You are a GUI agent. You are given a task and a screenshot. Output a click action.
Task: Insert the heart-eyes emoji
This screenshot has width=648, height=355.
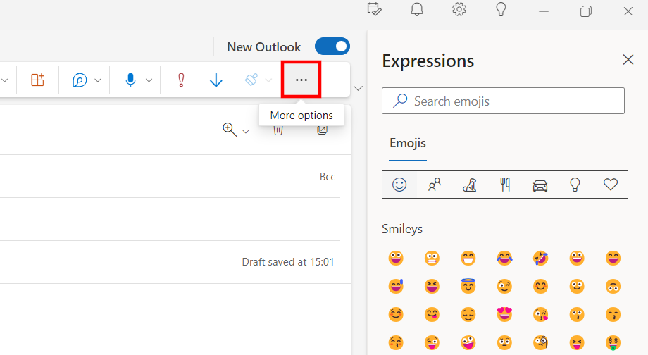[x=504, y=315]
